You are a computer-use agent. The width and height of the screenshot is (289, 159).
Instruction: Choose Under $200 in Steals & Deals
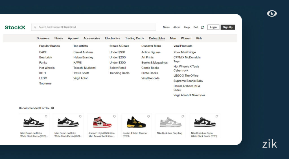click(117, 57)
